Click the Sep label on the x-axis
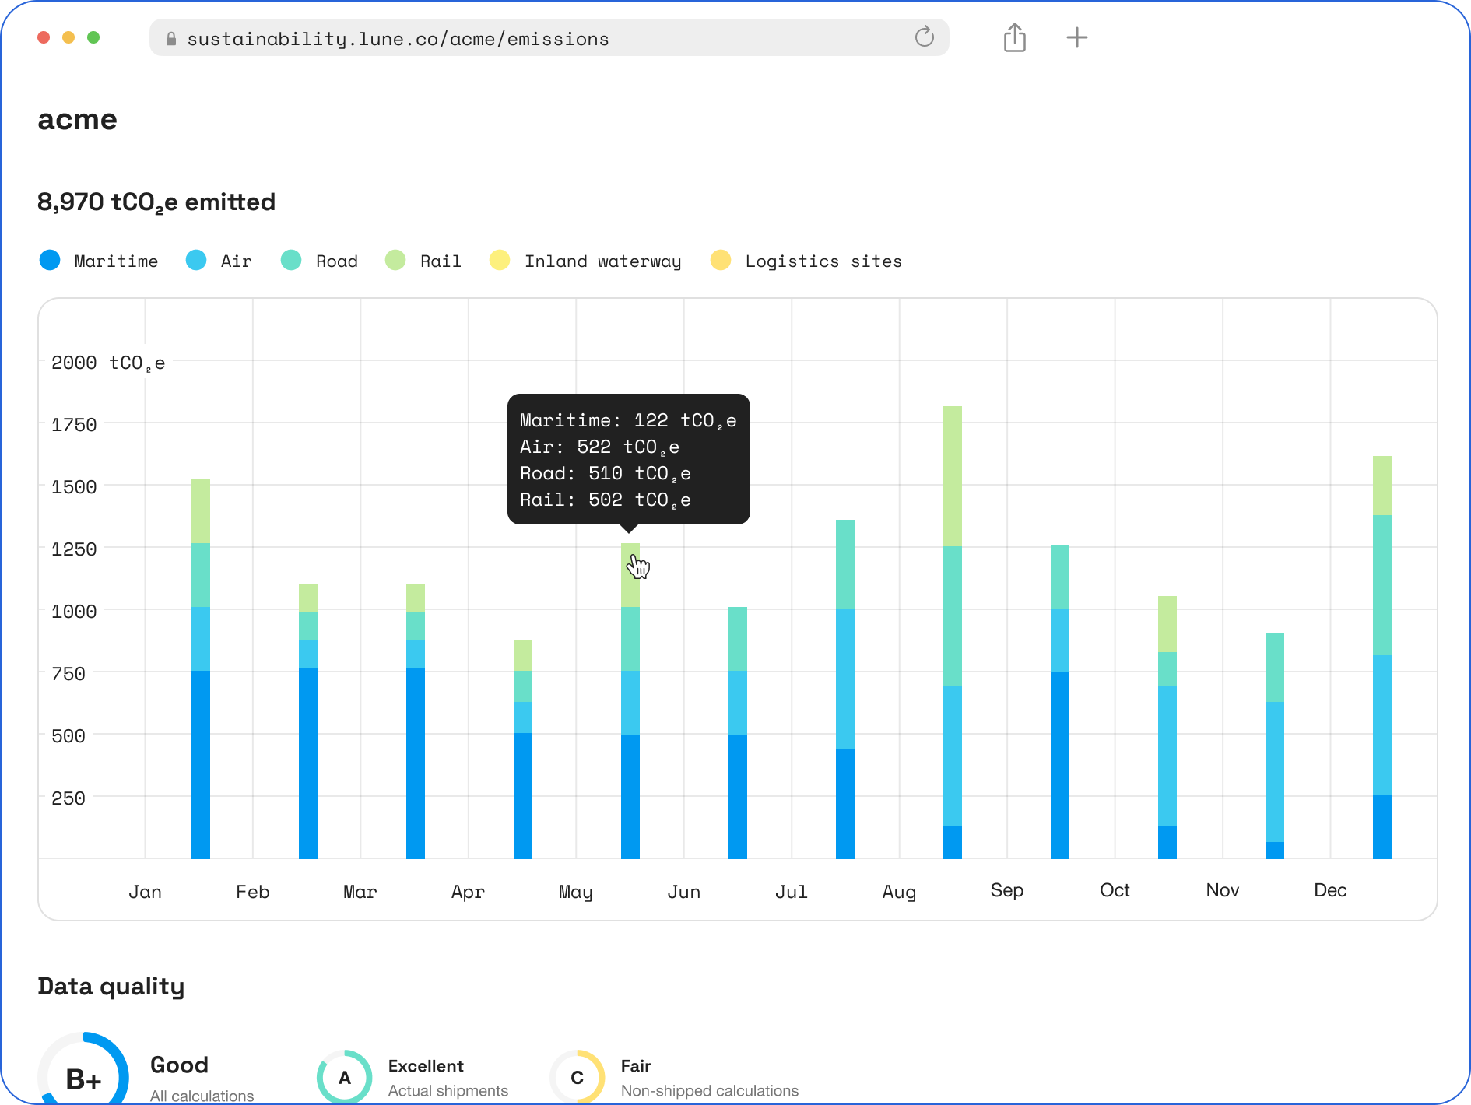This screenshot has width=1471, height=1105. tap(1006, 890)
